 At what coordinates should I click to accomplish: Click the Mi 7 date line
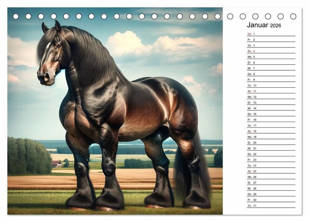(270, 68)
